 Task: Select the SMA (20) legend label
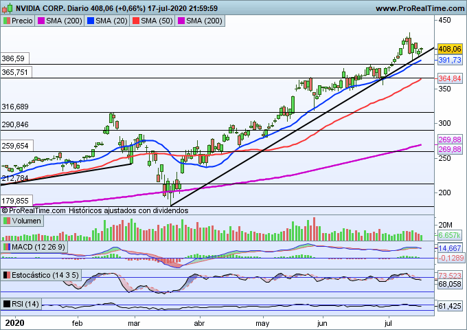coord(112,21)
